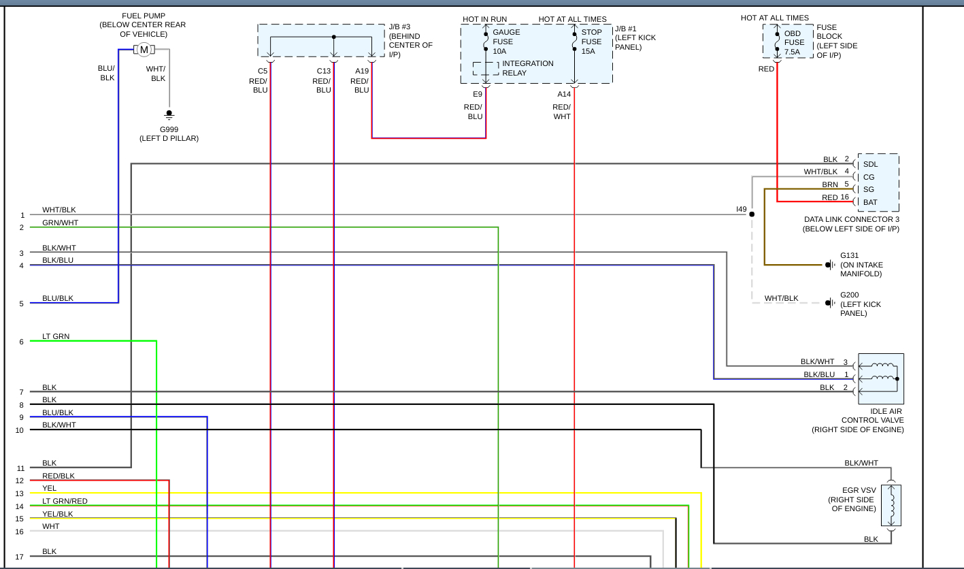Click the SDL pin 2 terminal

click(x=856, y=164)
